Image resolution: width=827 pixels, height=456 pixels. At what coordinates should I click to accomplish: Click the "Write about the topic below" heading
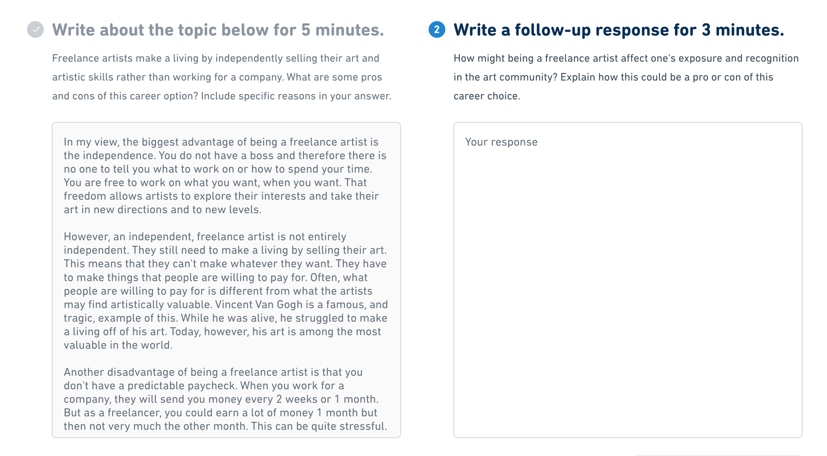point(218,30)
